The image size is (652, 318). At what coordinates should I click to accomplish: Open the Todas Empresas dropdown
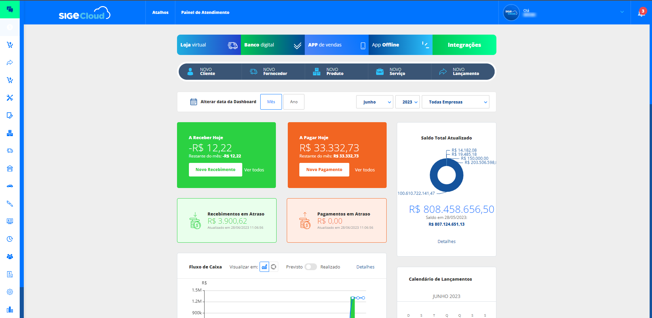point(455,102)
